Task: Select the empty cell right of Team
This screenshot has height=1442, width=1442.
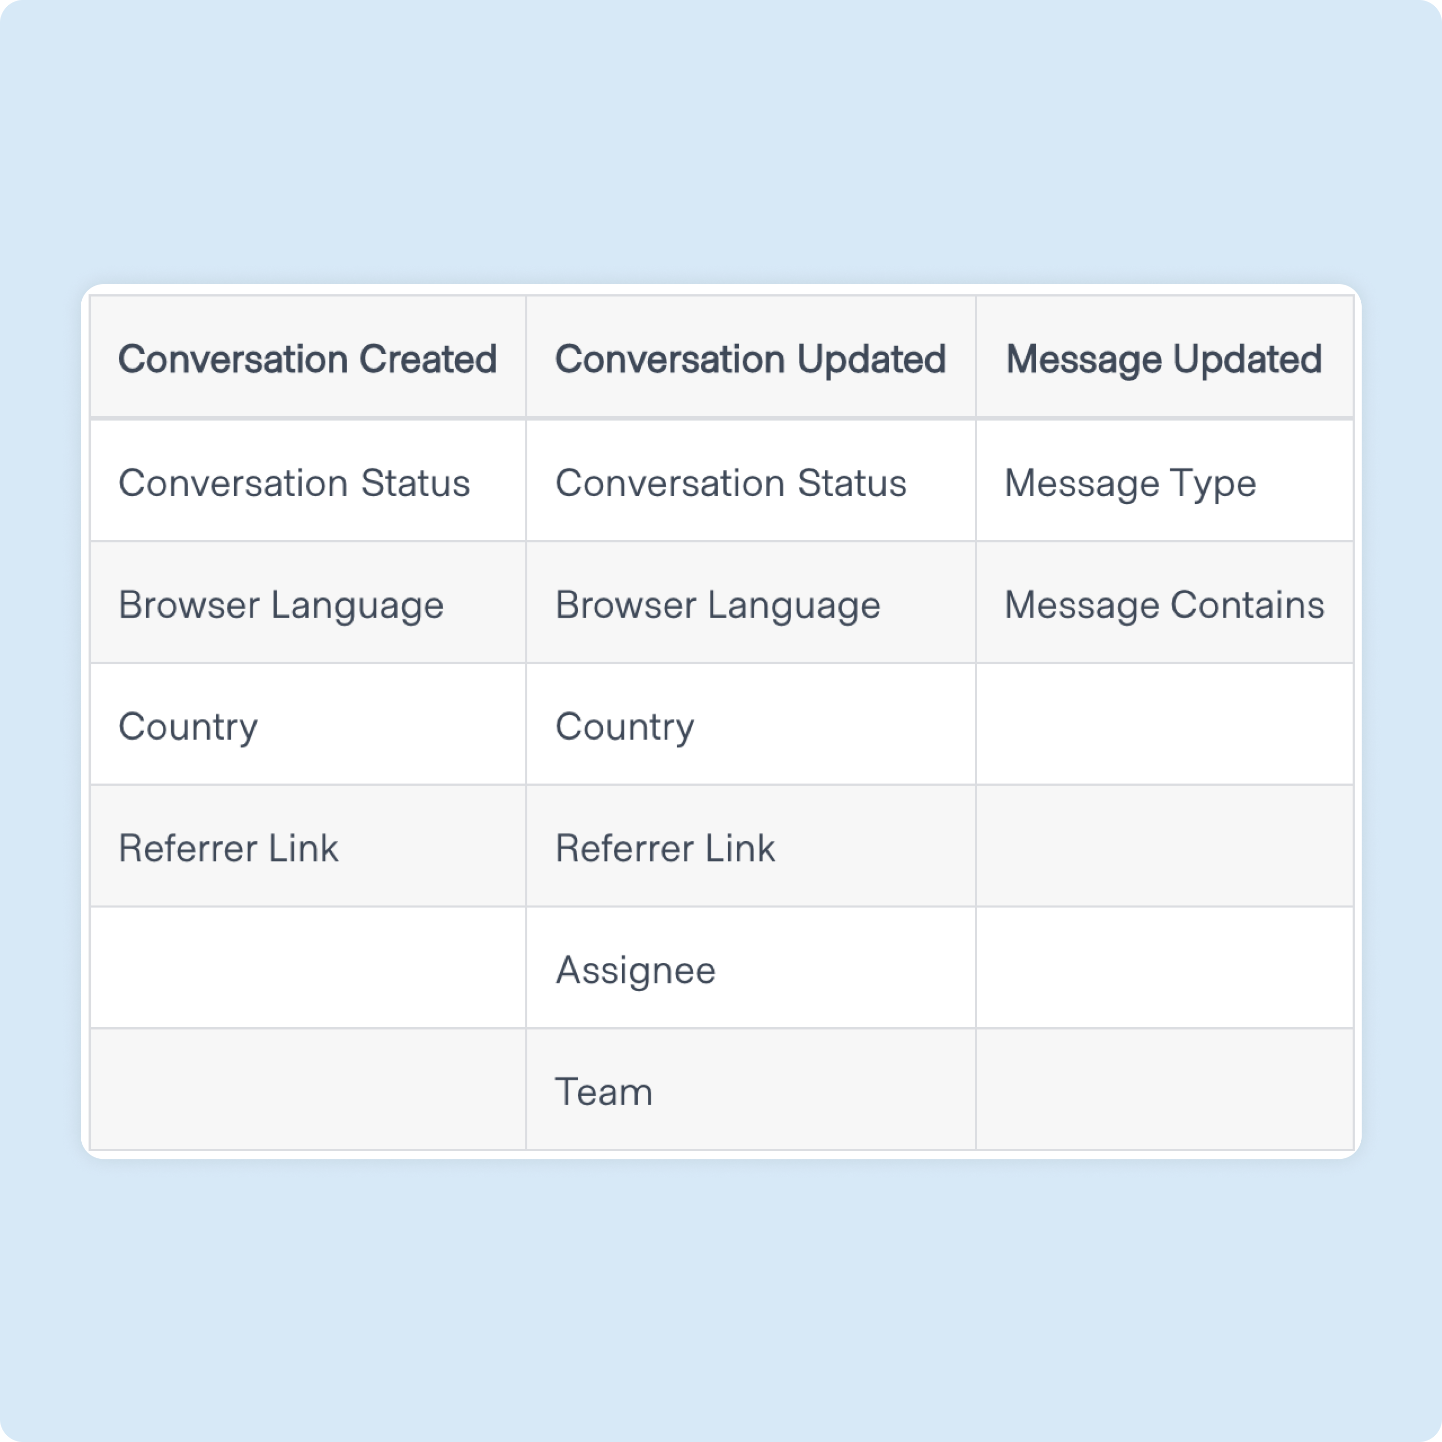Action: coord(1164,1090)
